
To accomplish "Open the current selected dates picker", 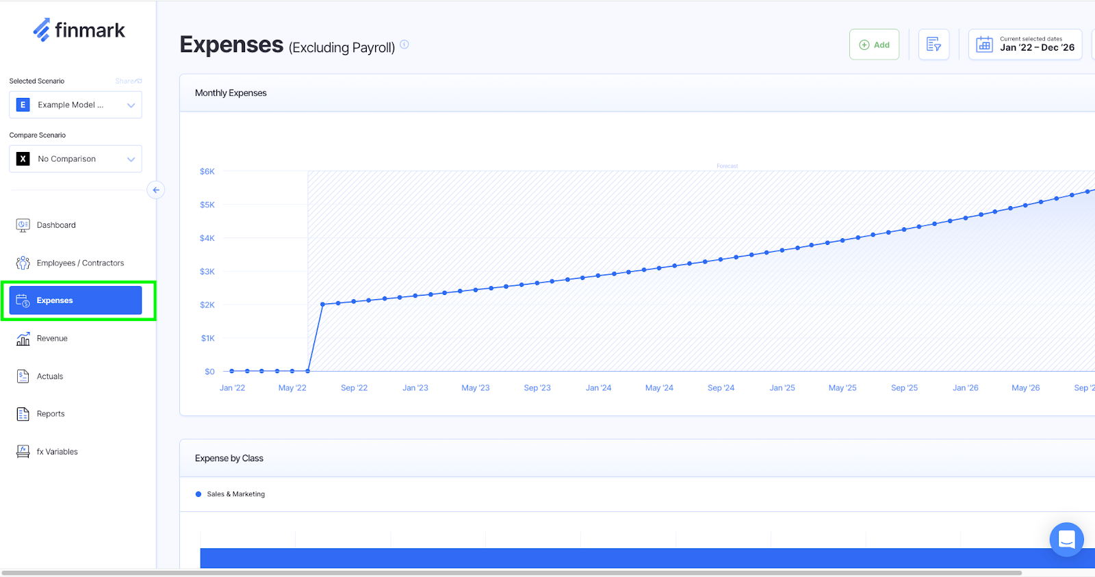I will [x=1036, y=44].
